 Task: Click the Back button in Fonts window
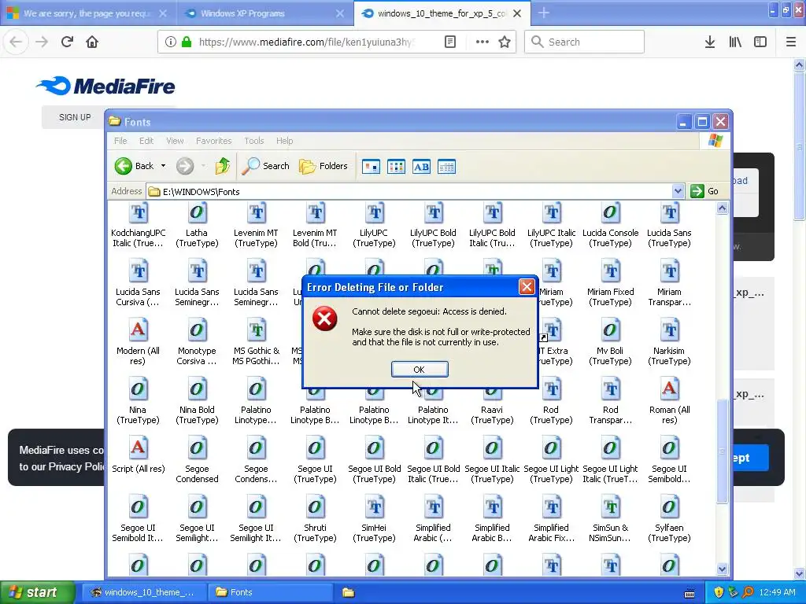(135, 166)
